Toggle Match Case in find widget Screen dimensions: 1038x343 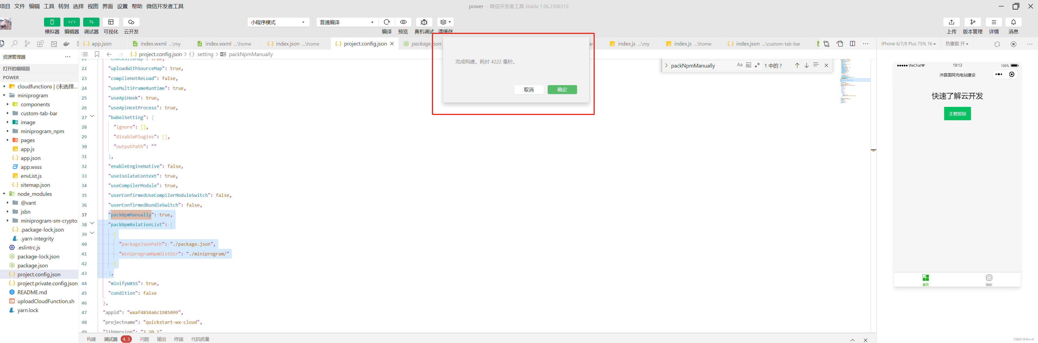[739, 65]
